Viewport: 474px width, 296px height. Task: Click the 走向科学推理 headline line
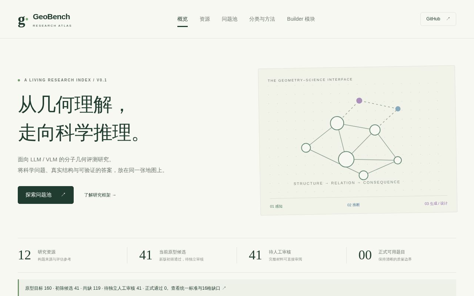tap(80, 133)
